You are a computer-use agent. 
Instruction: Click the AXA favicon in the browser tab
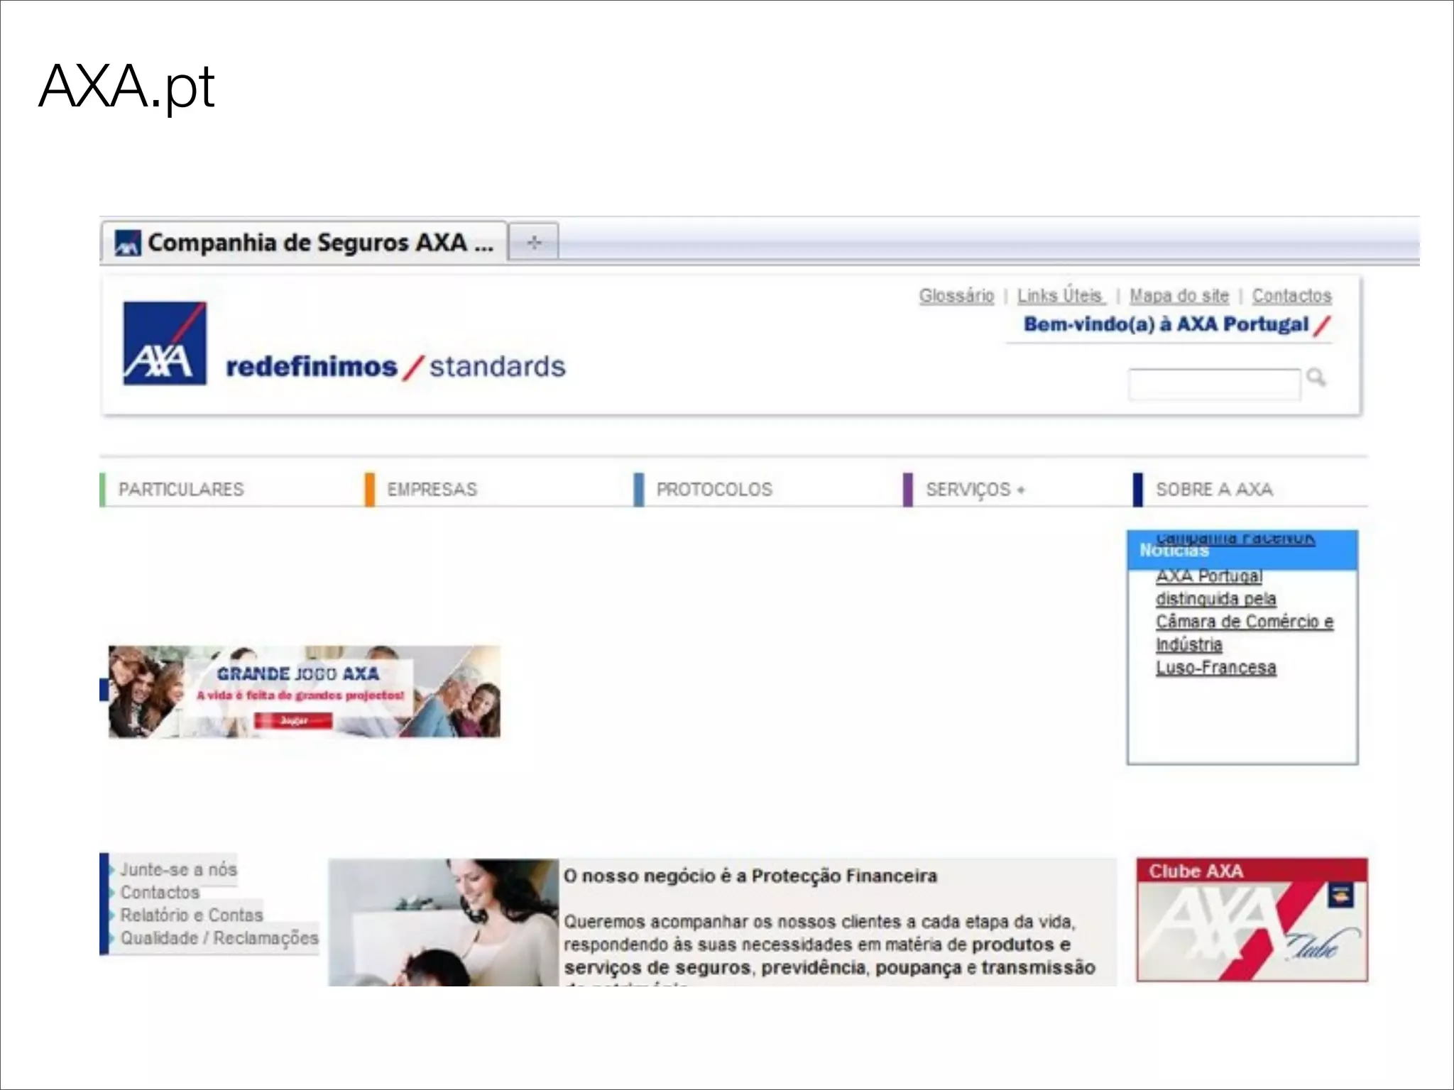pos(128,243)
